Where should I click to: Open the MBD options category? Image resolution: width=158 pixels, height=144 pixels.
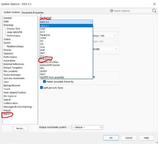coord(6,22)
